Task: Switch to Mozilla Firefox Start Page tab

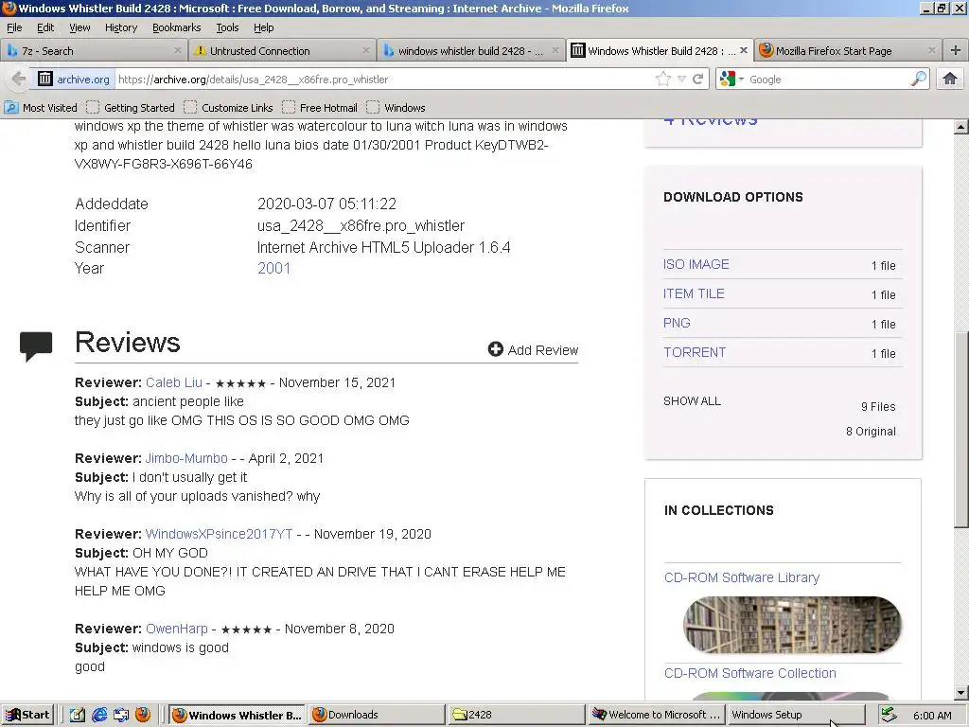Action: tap(847, 51)
